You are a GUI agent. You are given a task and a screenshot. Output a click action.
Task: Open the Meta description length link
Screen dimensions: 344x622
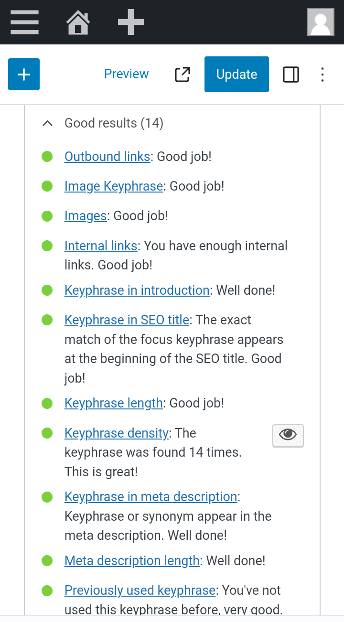(132, 561)
